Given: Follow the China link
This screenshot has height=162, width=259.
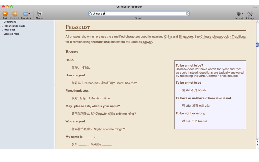Looking at the screenshot, I should point(168,37).
